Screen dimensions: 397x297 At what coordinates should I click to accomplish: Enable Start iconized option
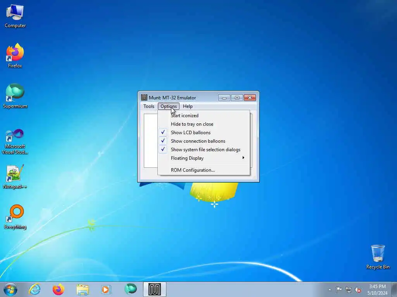click(x=204, y=116)
